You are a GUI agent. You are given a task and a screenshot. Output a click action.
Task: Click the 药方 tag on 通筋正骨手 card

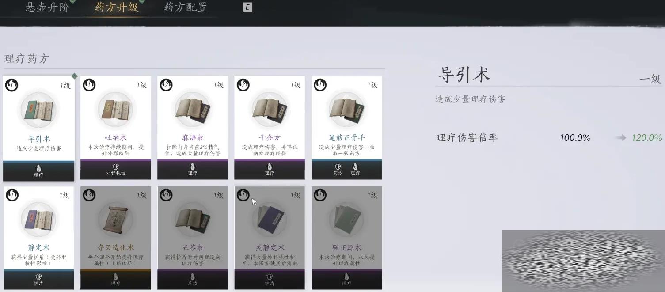(338, 170)
